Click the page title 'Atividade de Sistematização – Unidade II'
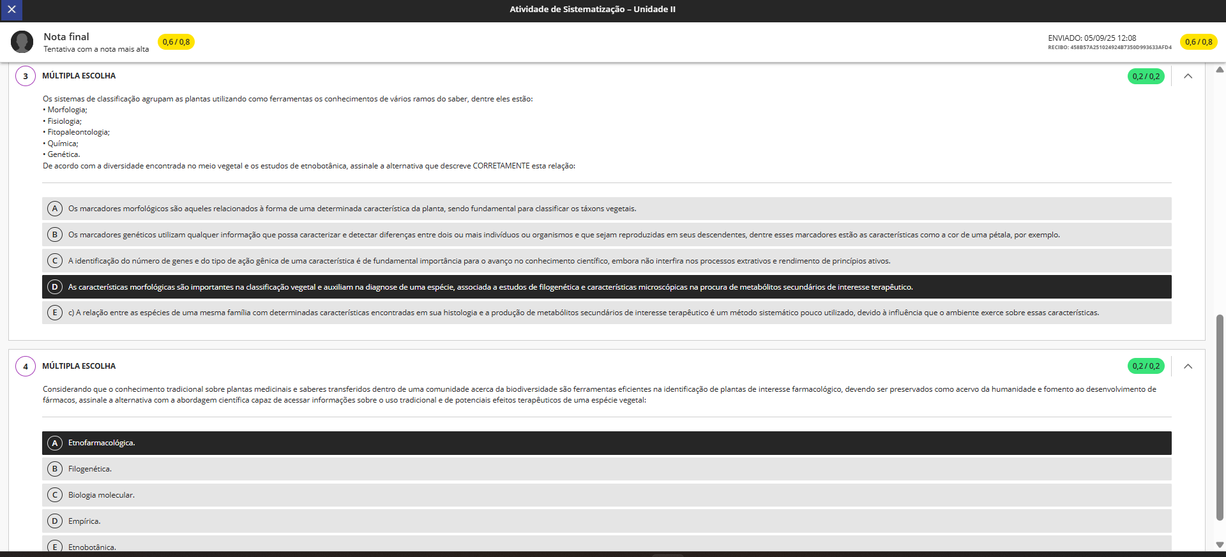This screenshot has height=557, width=1226. click(x=593, y=9)
